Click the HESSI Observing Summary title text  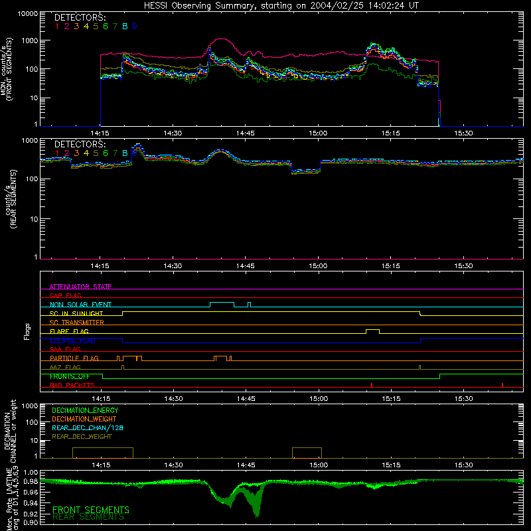coord(281,5)
